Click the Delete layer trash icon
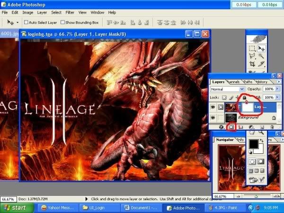 tap(272, 127)
